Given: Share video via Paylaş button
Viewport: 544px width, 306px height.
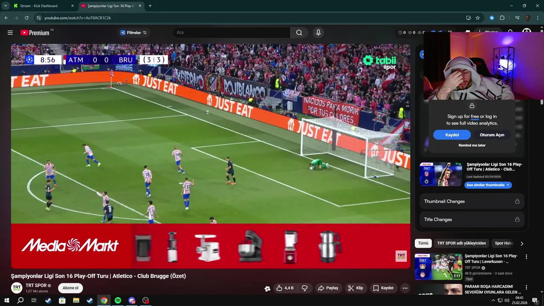Looking at the screenshot, I should click(x=328, y=288).
